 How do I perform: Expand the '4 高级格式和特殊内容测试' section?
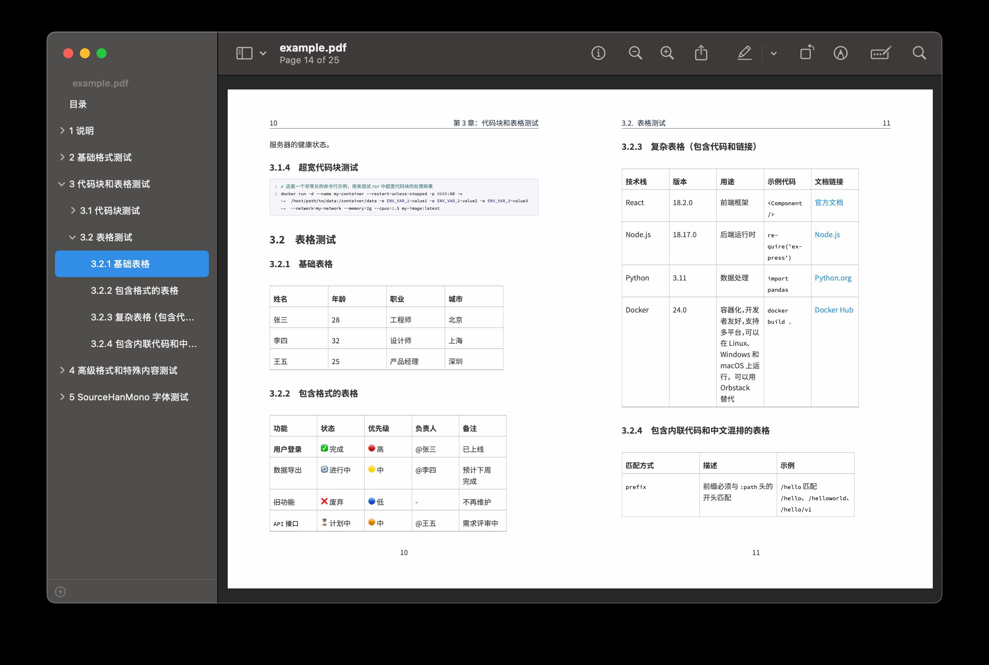tap(62, 370)
